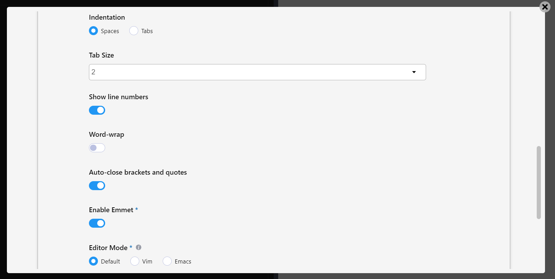
Task: Click the Tab Size dropdown caret arrow
Action: point(414,72)
